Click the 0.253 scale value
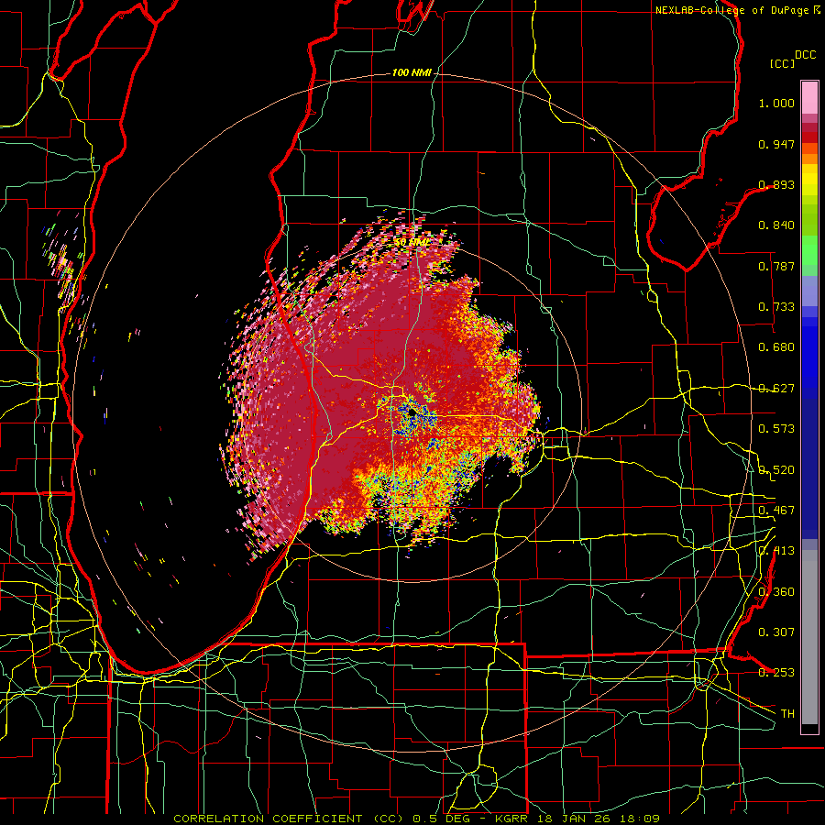The height and width of the screenshot is (825, 825). 776,673
